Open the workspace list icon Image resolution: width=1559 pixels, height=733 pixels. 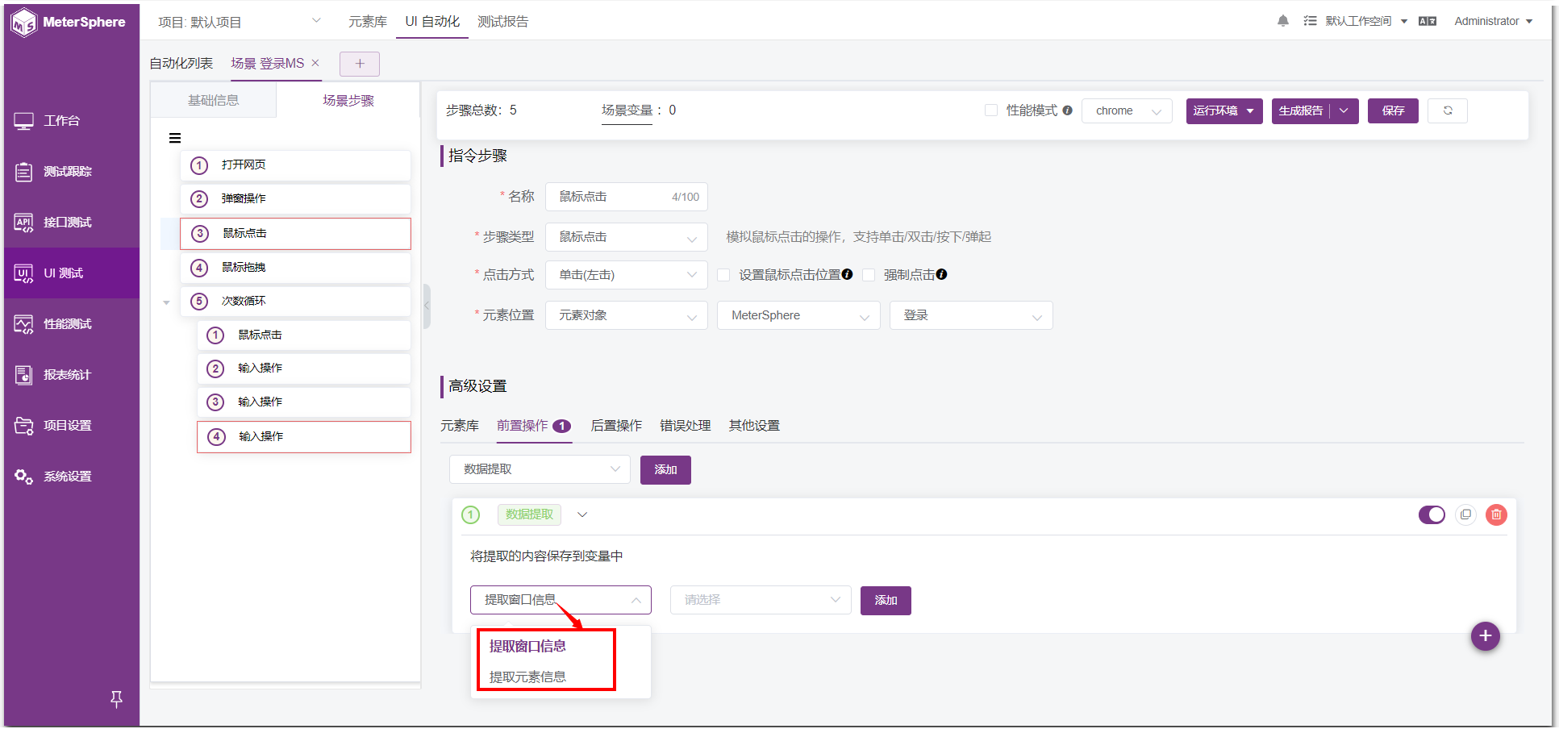click(1311, 21)
